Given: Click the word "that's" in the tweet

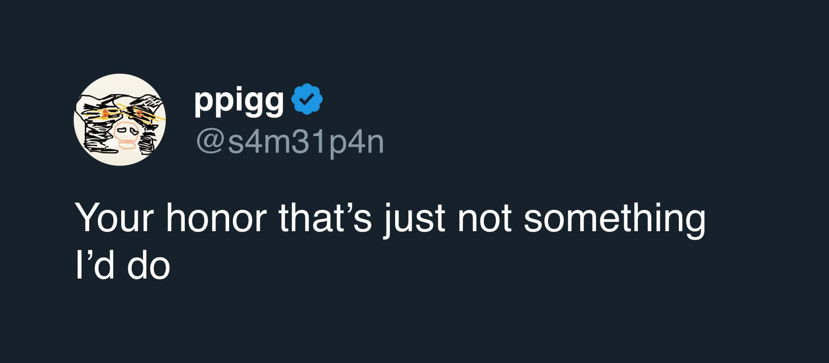Looking at the screenshot, I should (325, 218).
